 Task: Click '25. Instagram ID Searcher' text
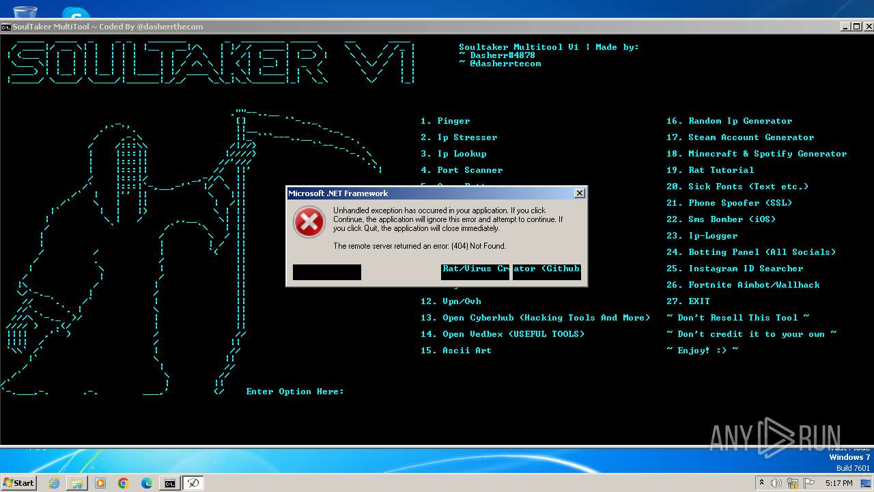[x=735, y=269]
